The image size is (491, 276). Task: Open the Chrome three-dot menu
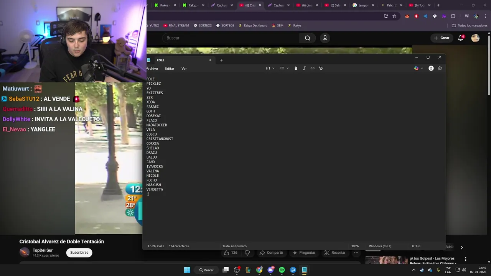[x=485, y=16]
